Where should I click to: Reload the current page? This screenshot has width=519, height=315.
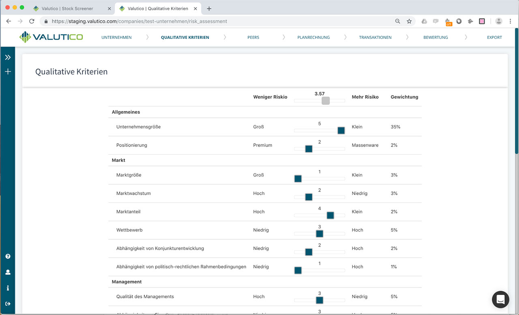coord(32,21)
